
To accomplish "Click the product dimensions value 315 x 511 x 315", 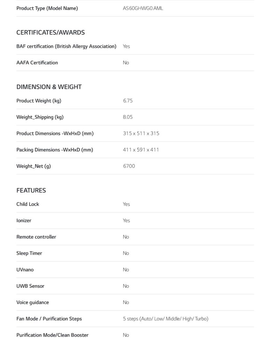I will pyautogui.click(x=141, y=134).
